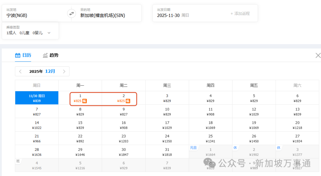Switch to the 日历 calendar tab

23,55
